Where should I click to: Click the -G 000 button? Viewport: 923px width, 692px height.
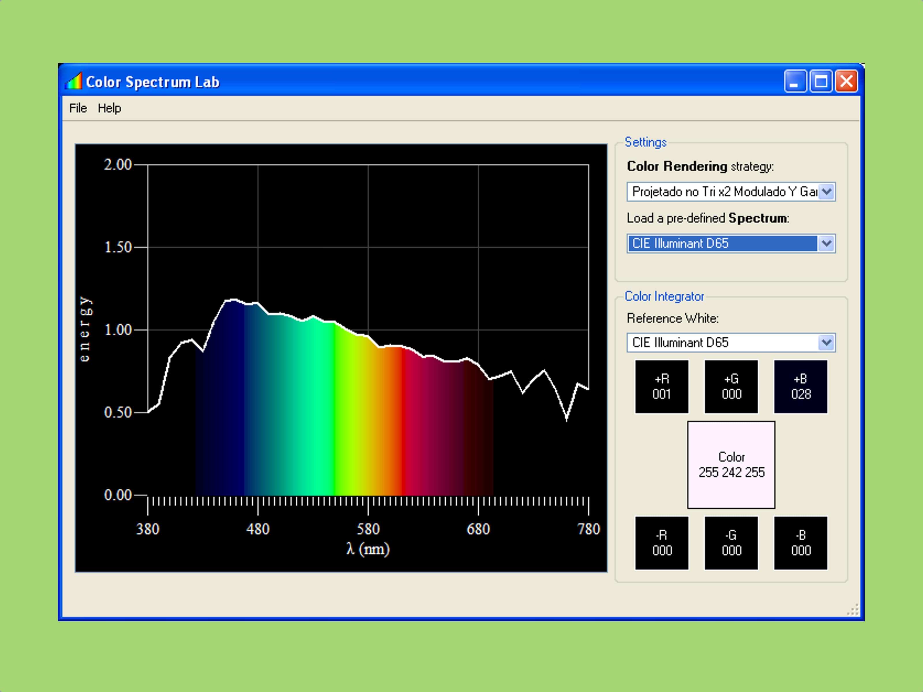pyautogui.click(x=731, y=543)
